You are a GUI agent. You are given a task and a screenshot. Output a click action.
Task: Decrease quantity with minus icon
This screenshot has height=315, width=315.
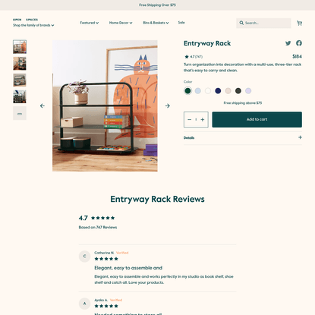[x=189, y=119]
